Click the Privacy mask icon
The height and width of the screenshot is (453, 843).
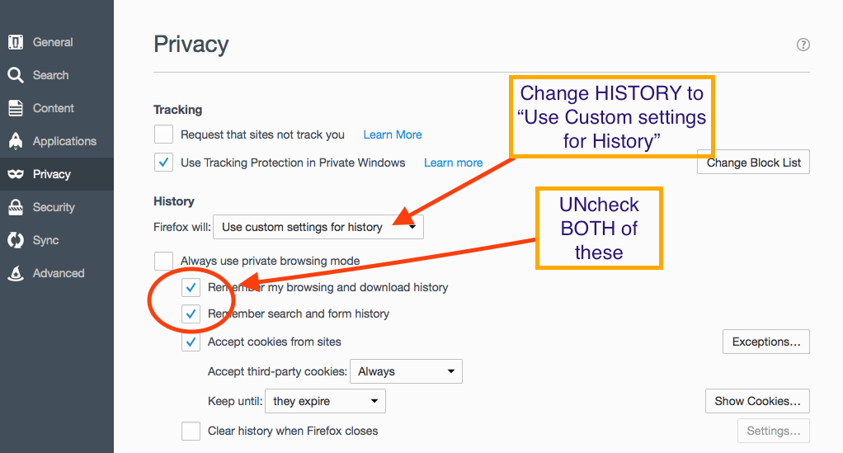(x=16, y=174)
